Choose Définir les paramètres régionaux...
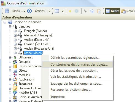This screenshot has height=102, width=135. click(x=78, y=58)
